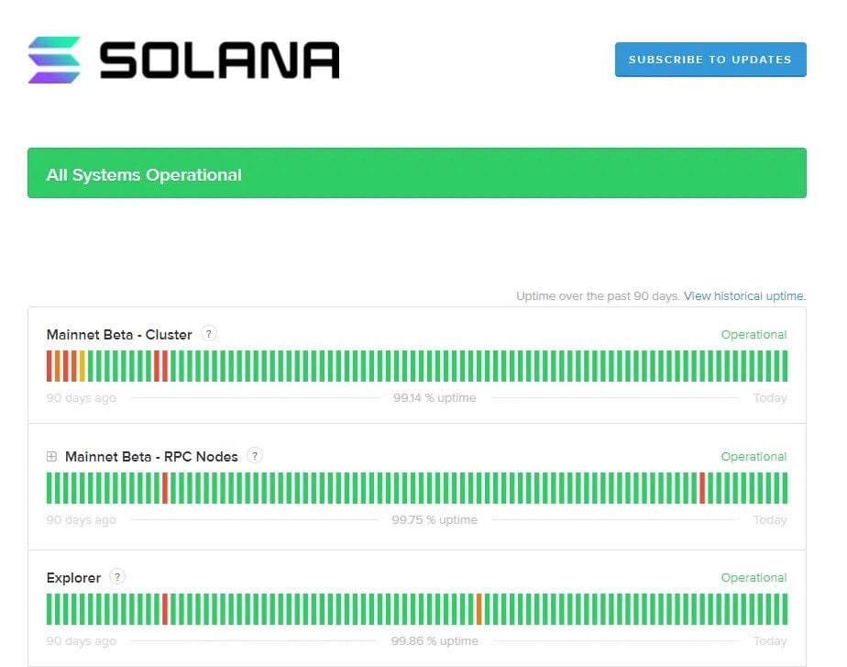Image resolution: width=847 pixels, height=667 pixels.
Task: Click Operational status for RPC Nodes
Action: tap(753, 457)
